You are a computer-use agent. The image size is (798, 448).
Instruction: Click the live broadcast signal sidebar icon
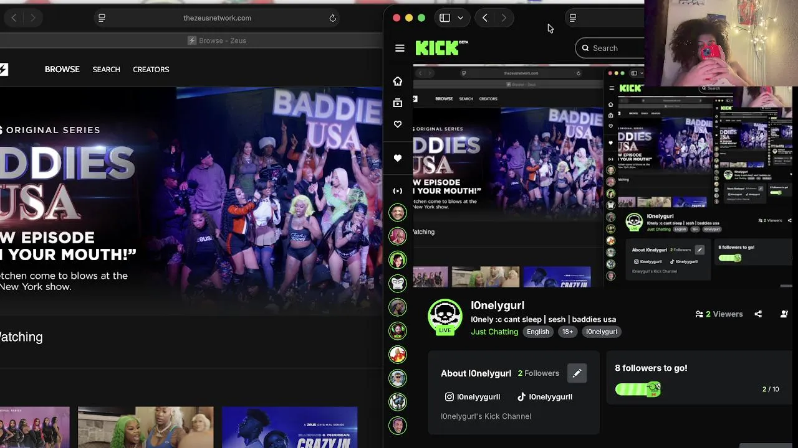(x=398, y=191)
